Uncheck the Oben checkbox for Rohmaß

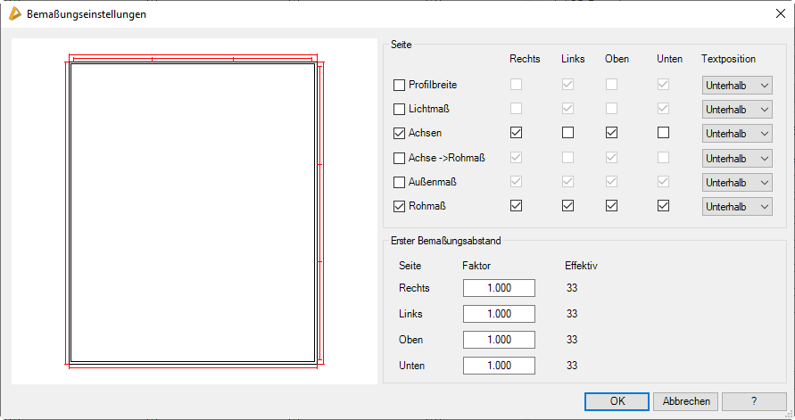click(611, 206)
